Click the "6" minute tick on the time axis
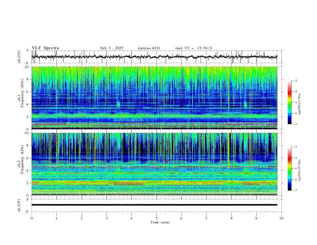 pyautogui.click(x=181, y=218)
